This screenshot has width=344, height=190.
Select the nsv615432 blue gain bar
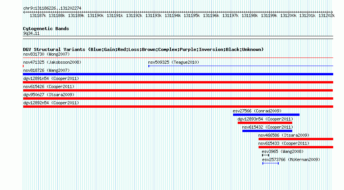tap(267, 131)
